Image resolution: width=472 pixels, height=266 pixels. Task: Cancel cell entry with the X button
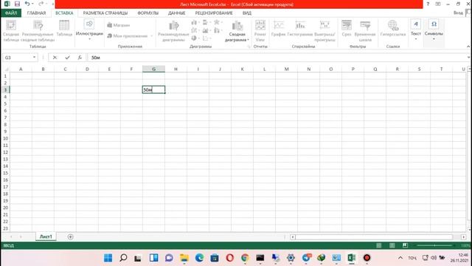coord(55,58)
